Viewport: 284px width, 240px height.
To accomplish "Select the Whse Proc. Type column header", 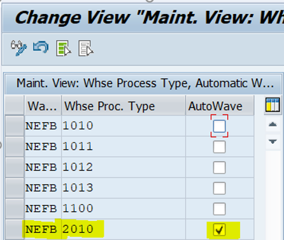I will (x=124, y=106).
